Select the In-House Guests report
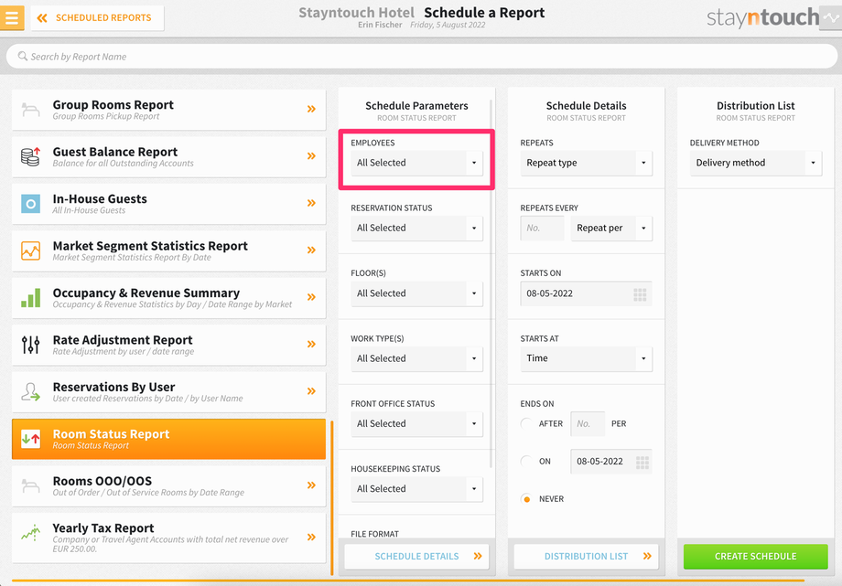This screenshot has width=842, height=586. tap(168, 203)
